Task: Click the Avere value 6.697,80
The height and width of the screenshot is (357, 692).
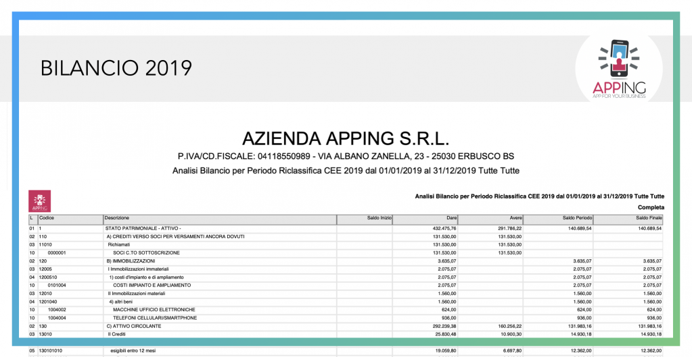Action: (x=511, y=351)
